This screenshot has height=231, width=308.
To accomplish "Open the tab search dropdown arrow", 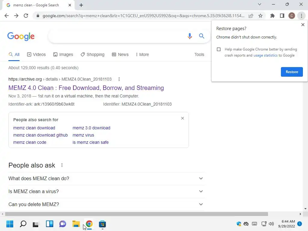I will (260, 4).
